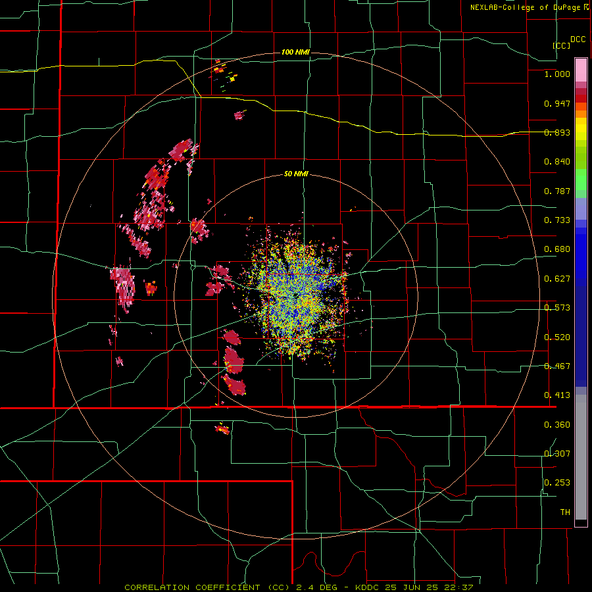Image resolution: width=592 pixels, height=592 pixels.
Task: Select the 0.627 legend value
Action: (x=557, y=279)
